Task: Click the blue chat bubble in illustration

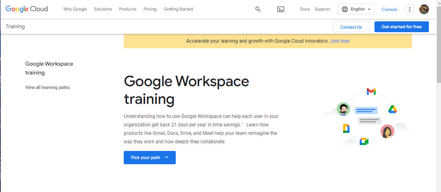Action: coord(366,110)
